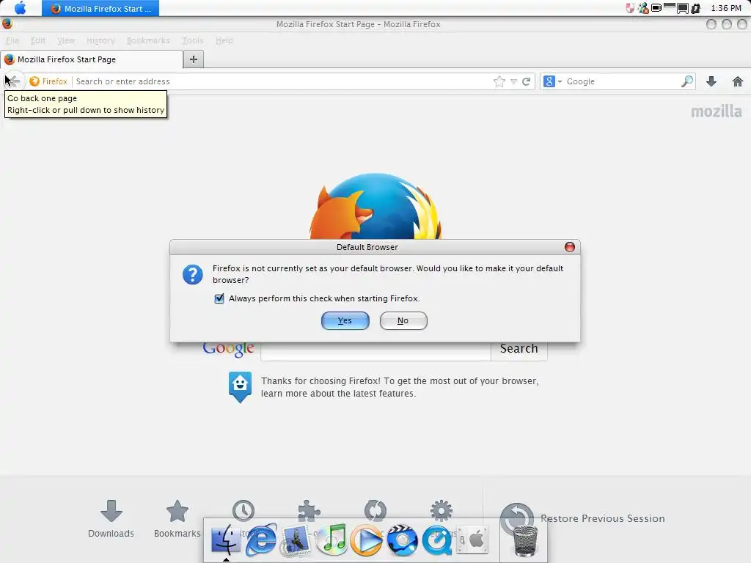Open the orange media player dock icon
Image resolution: width=751 pixels, height=563 pixels.
[x=367, y=540]
